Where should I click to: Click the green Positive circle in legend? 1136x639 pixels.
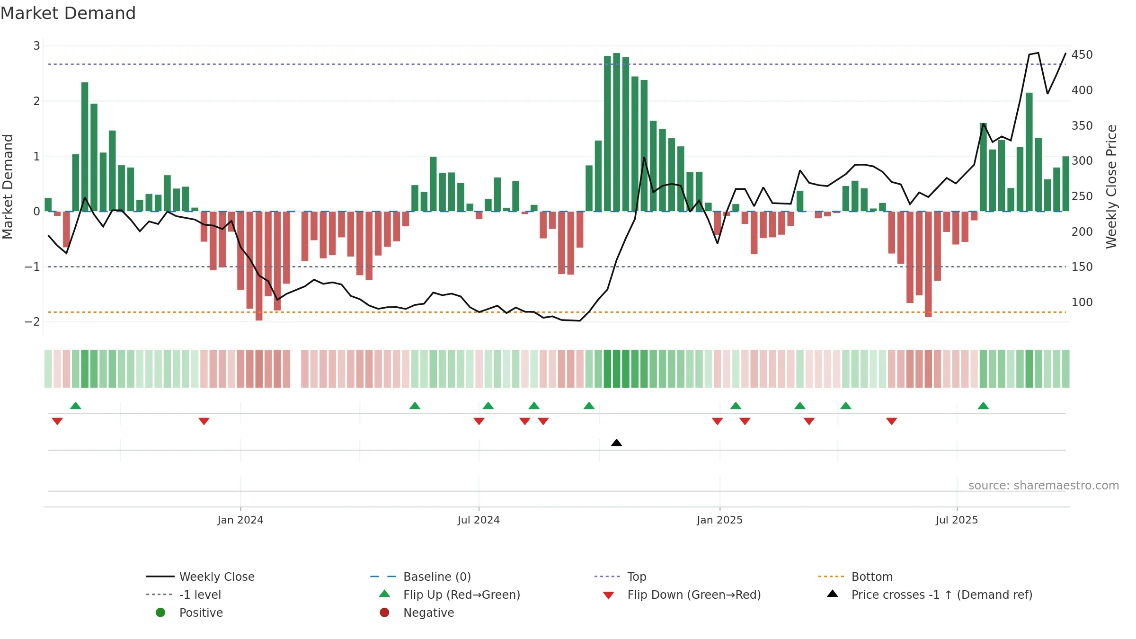[160, 612]
